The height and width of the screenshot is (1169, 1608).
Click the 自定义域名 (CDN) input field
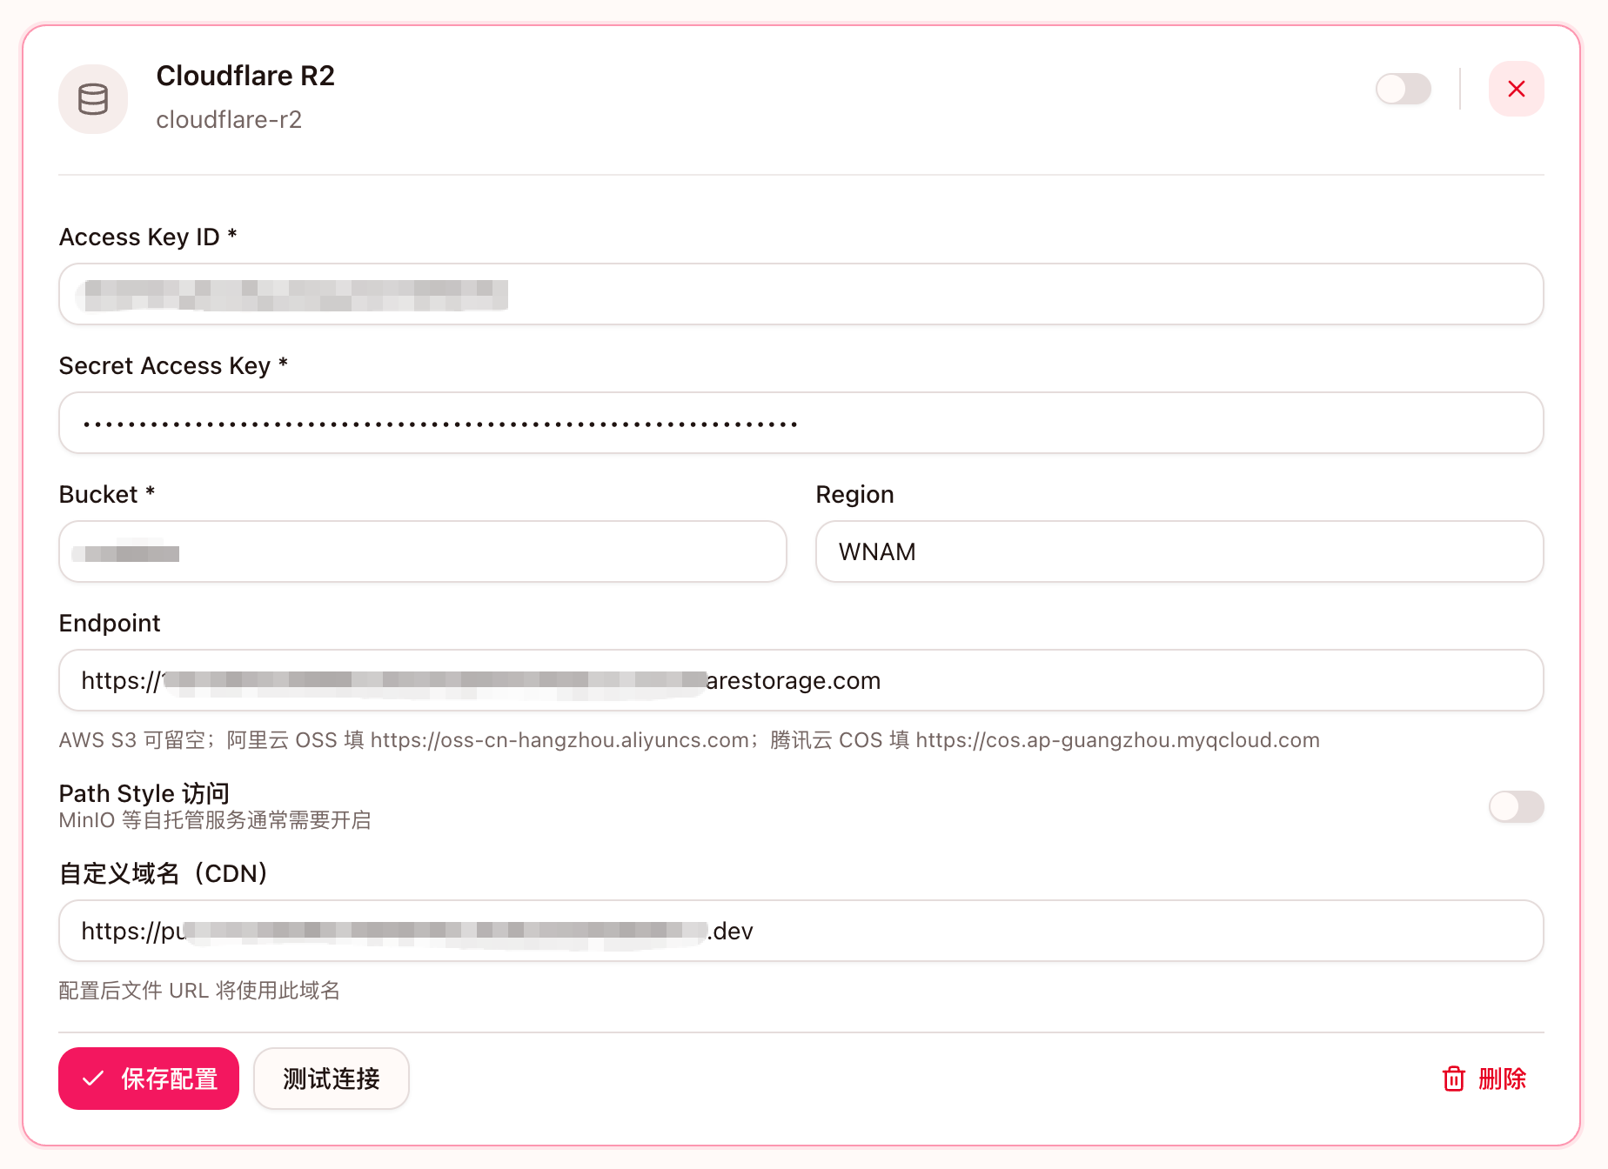click(x=801, y=932)
